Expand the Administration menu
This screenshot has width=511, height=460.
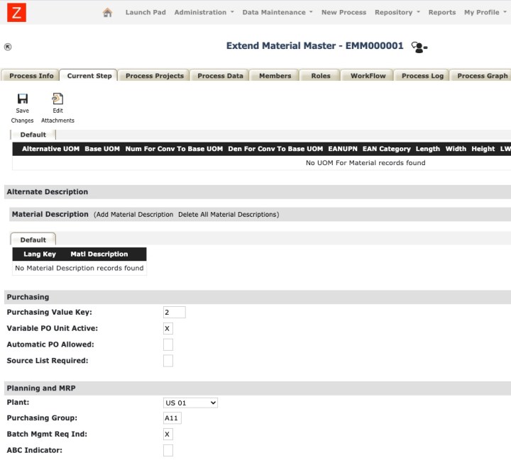coord(204,12)
